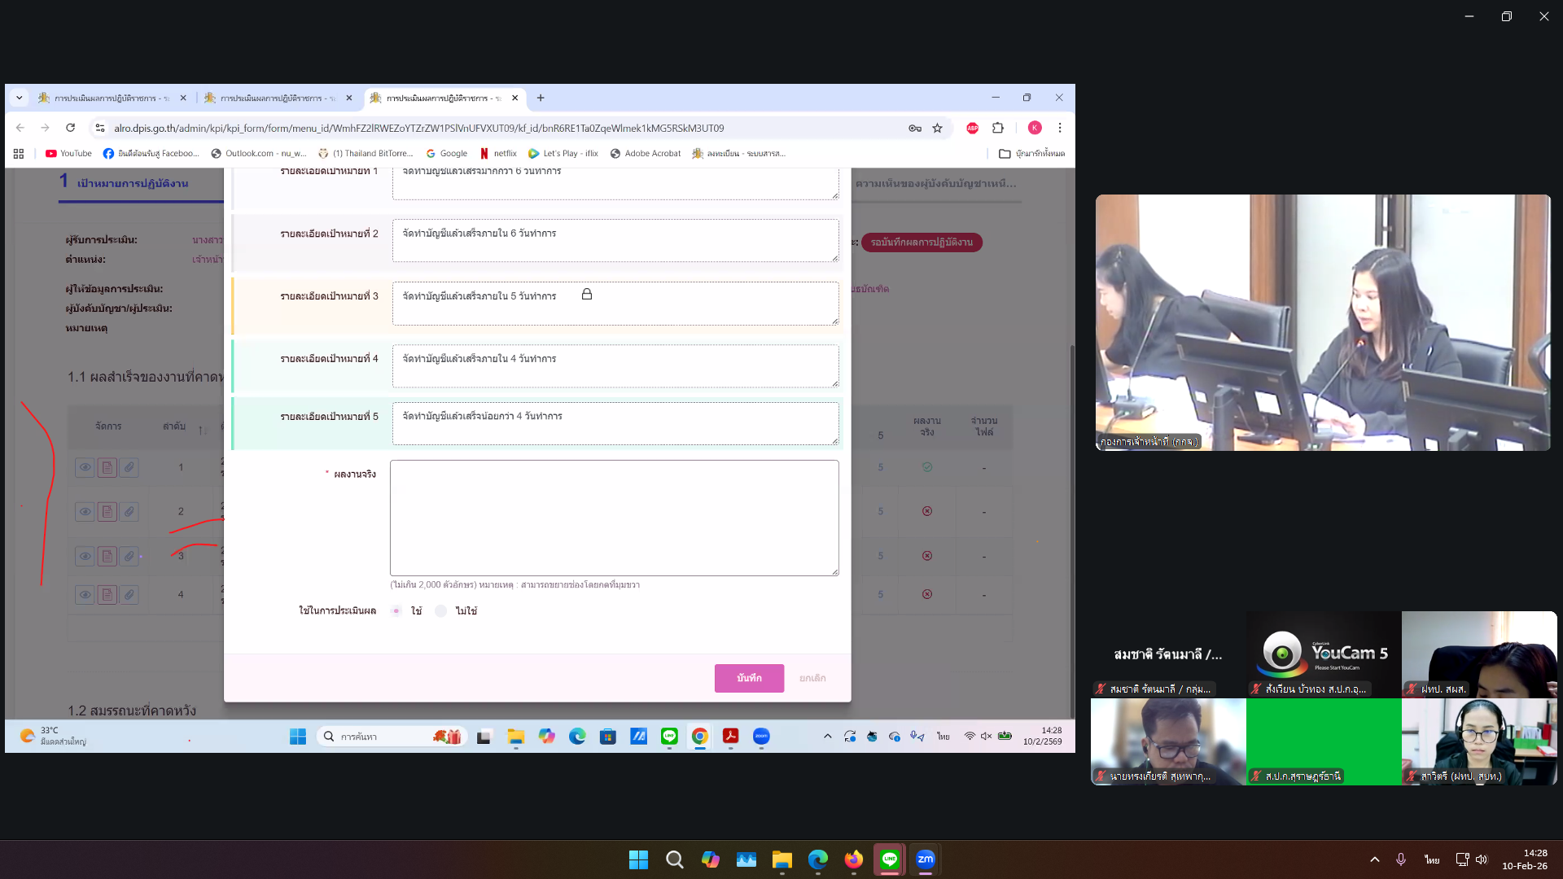Select the "ไม่ใช่" radio button
The height and width of the screenshot is (879, 1563).
point(440,611)
